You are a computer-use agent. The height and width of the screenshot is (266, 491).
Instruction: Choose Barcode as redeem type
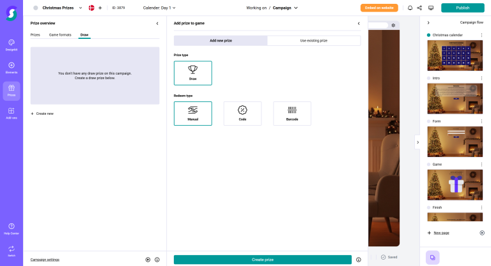(x=292, y=113)
